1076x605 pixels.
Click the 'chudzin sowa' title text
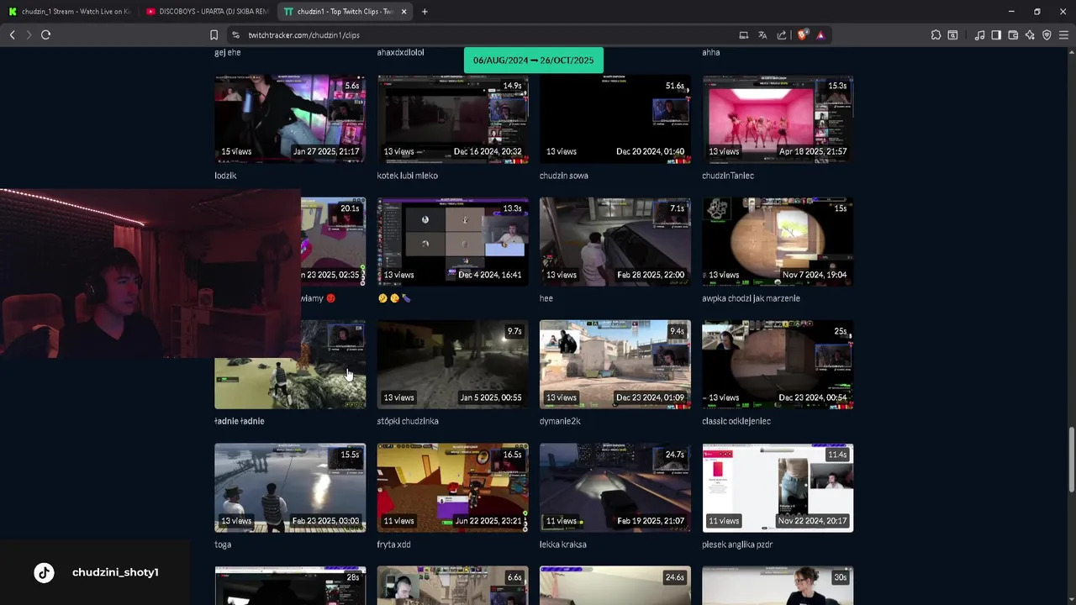[563, 176]
